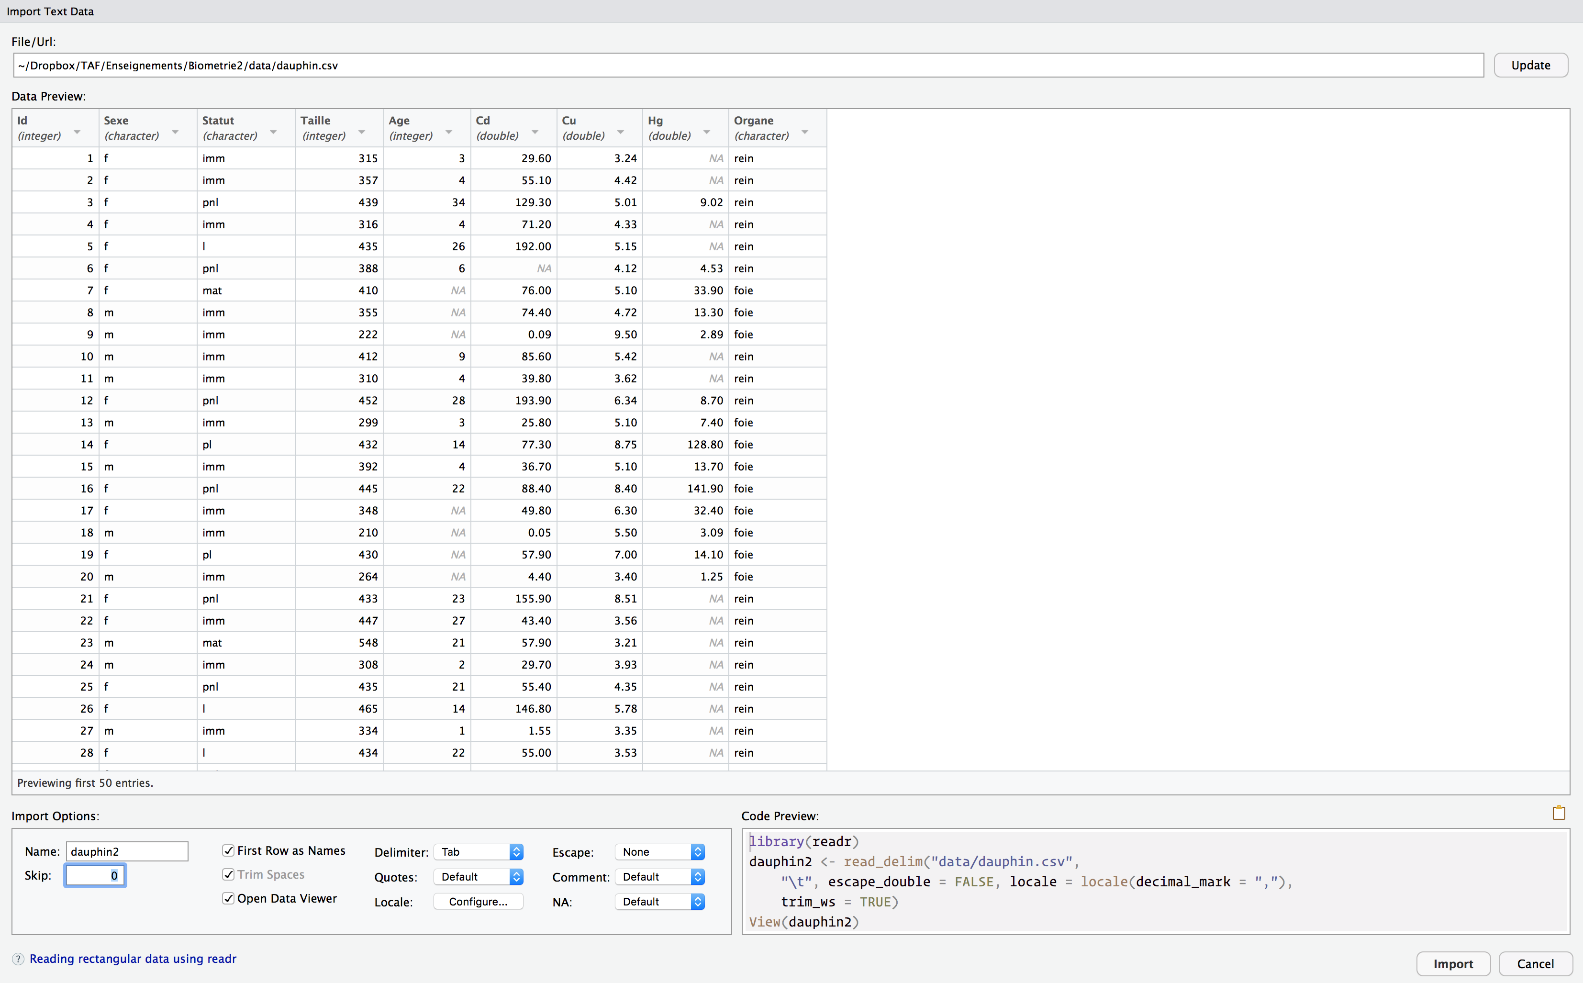Open the Quotes dropdown

click(x=479, y=877)
